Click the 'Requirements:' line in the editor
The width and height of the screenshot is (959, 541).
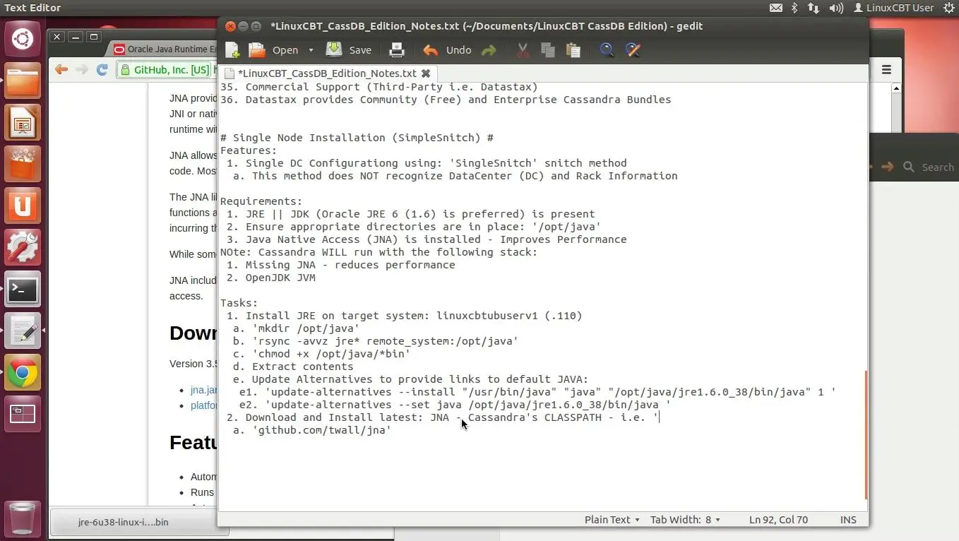[x=261, y=201]
